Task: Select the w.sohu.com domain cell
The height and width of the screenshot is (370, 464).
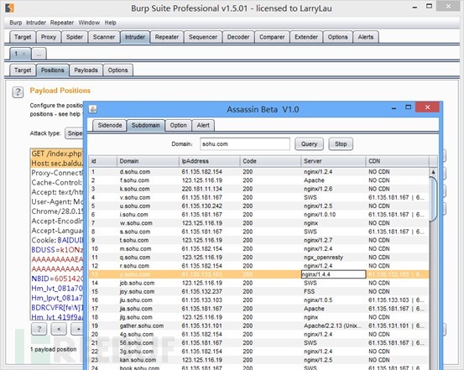Action: (x=148, y=223)
